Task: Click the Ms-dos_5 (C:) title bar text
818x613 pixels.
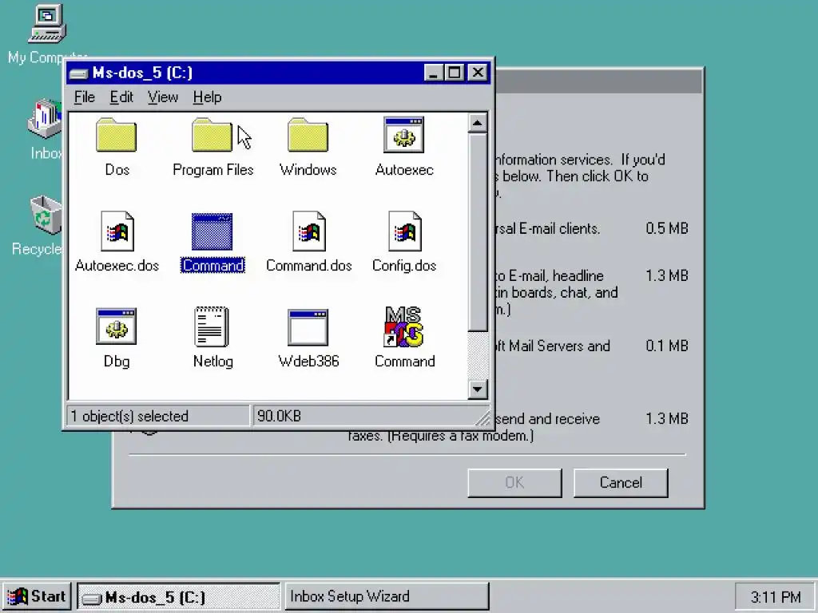Action: 142,73
